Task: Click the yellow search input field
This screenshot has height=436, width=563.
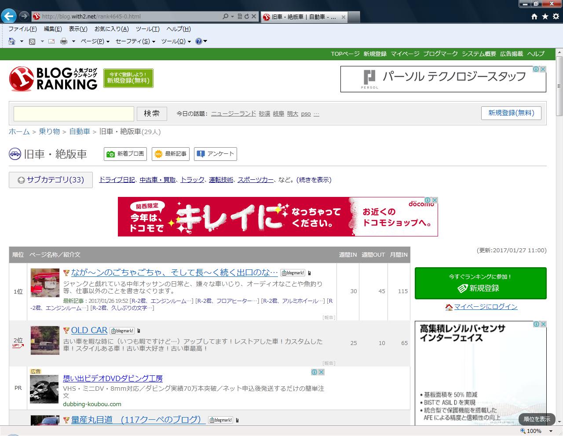Action: 74,113
